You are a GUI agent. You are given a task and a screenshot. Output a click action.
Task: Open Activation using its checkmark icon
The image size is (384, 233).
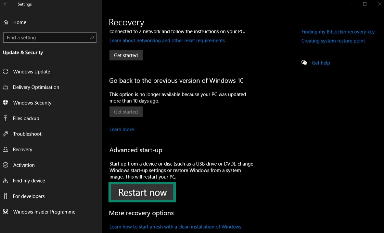[6, 165]
